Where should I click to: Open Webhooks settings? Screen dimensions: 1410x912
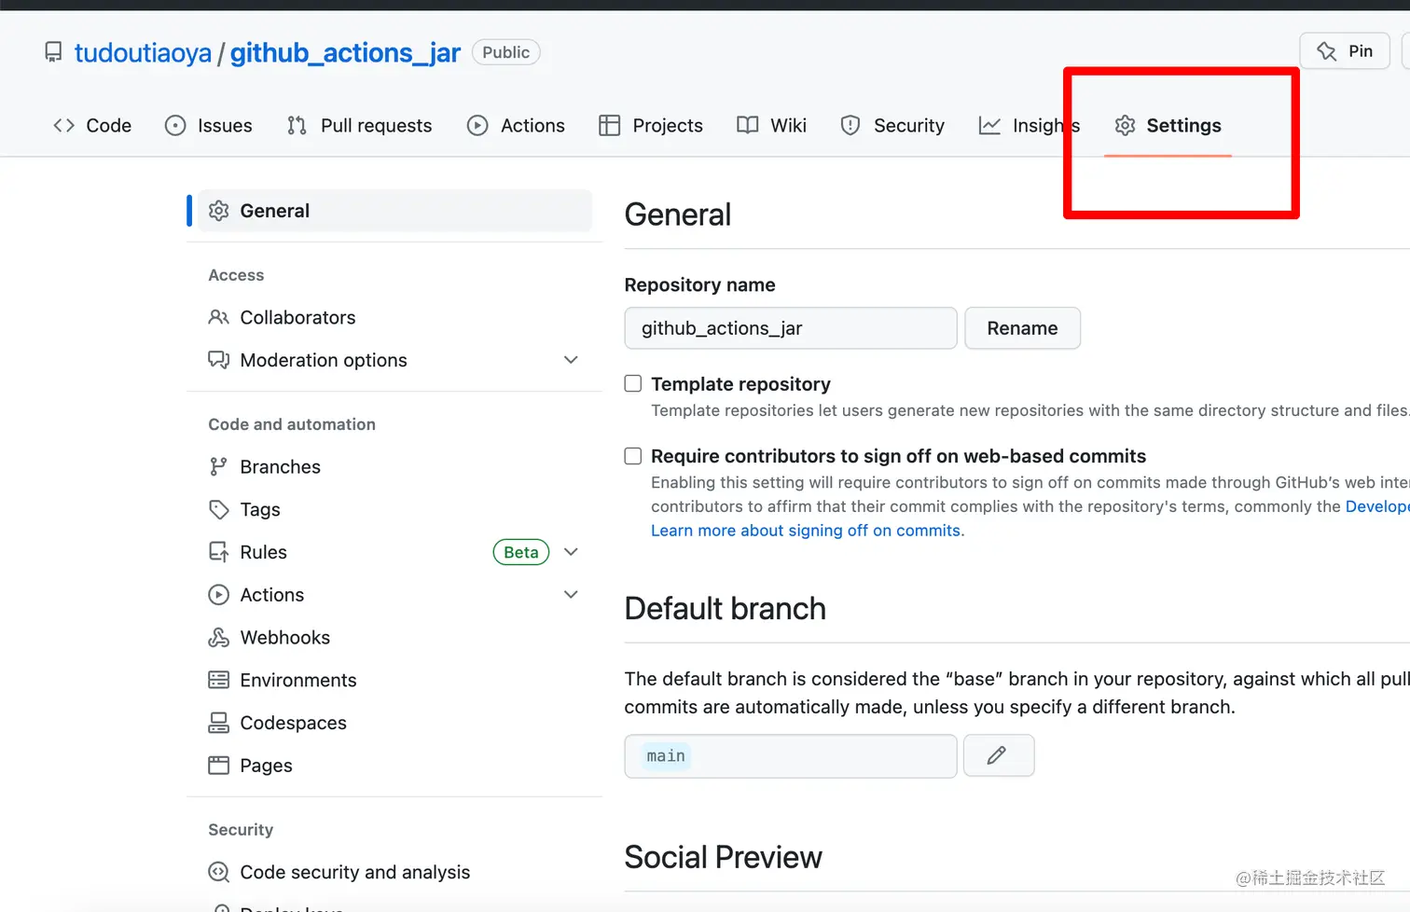394,637
